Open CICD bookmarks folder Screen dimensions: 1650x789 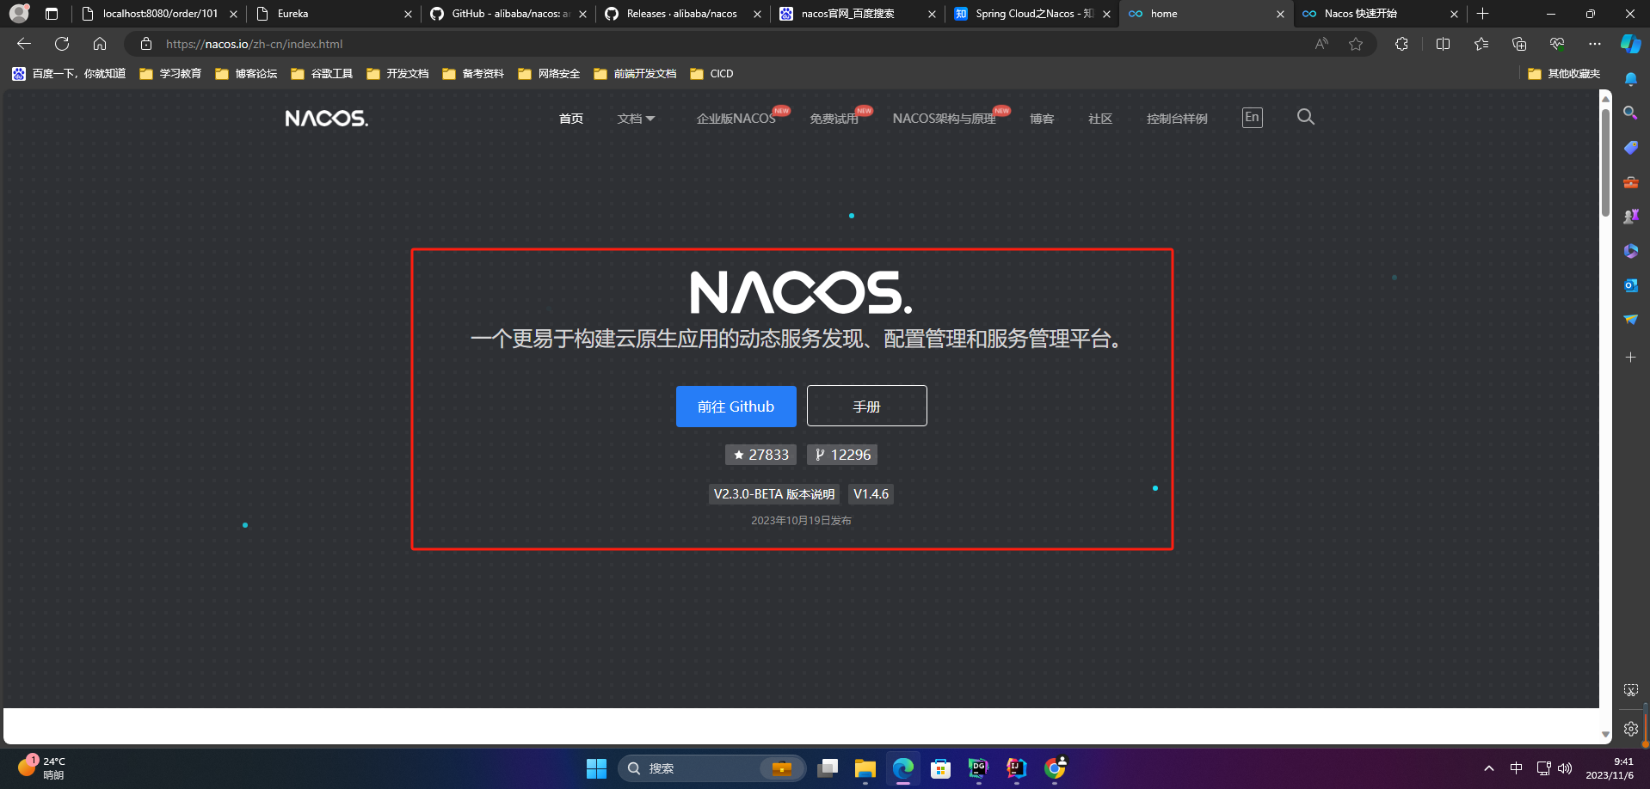click(x=711, y=74)
